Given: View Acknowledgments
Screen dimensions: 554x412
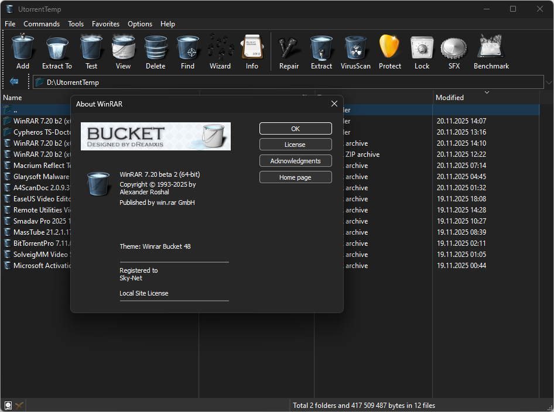Looking at the screenshot, I should click(x=295, y=160).
